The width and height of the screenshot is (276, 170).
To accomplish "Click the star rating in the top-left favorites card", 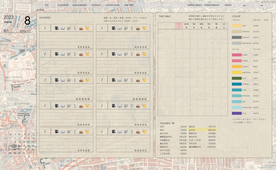I will 83,47.
